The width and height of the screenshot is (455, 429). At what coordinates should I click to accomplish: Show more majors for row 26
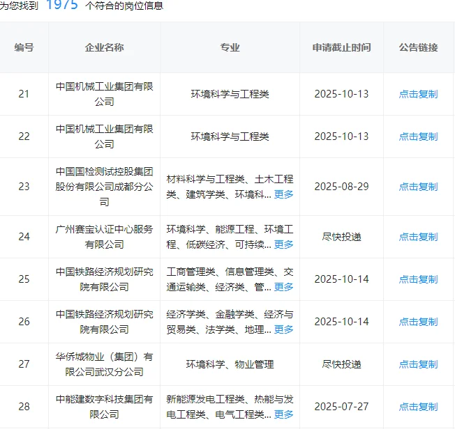pyautogui.click(x=283, y=329)
